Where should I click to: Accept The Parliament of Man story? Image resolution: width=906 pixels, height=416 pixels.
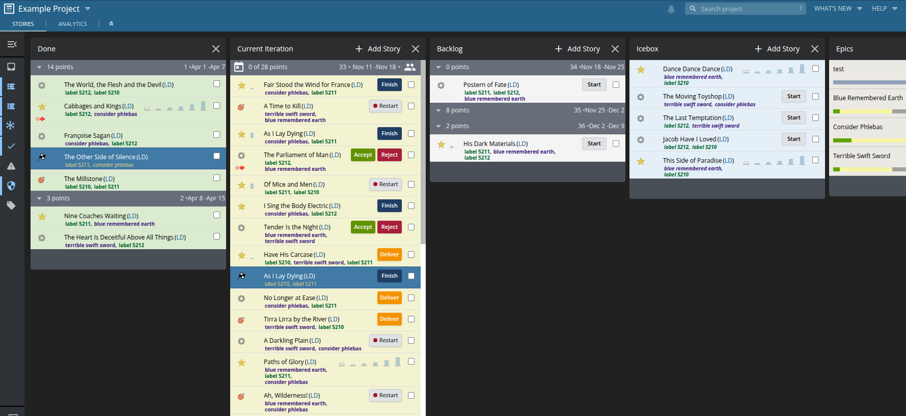[363, 155]
